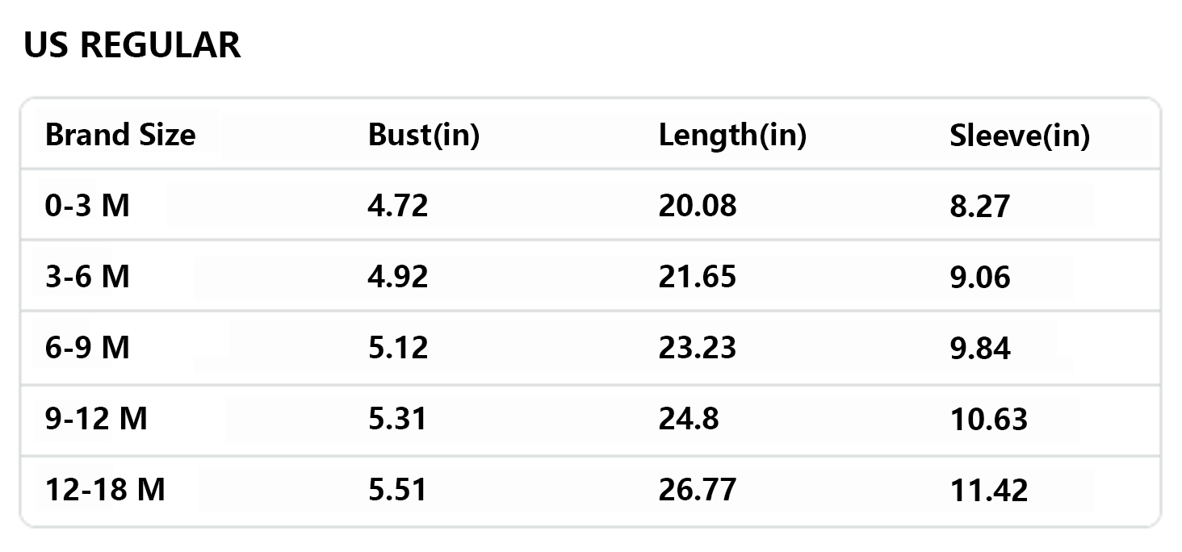Select the 9-12 M size label
The height and width of the screenshot is (552, 1182).
[x=96, y=419]
